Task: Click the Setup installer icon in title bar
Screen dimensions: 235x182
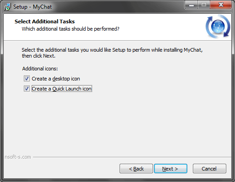Action: tap(7, 7)
